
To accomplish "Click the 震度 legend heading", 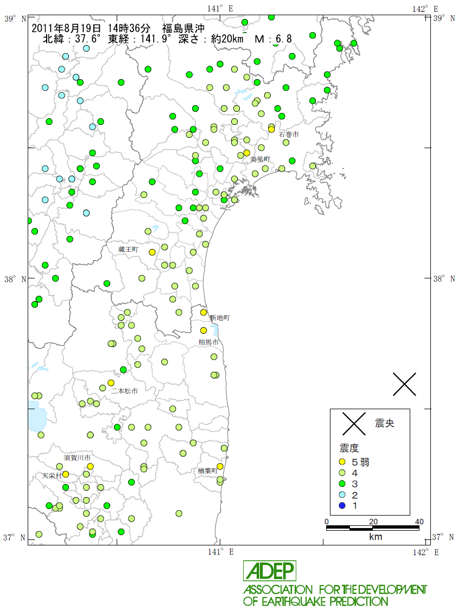I will [349, 448].
